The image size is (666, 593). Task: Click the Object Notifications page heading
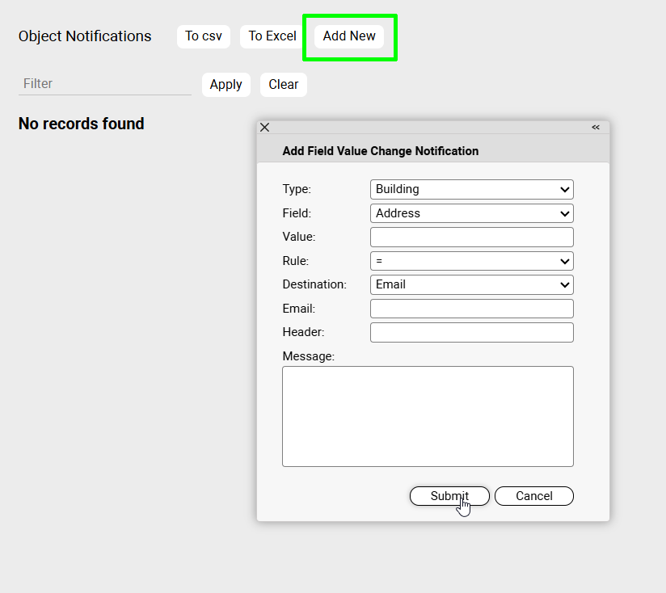pos(85,36)
